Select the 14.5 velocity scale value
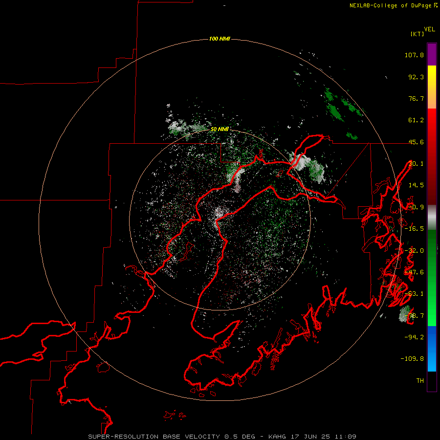The height and width of the screenshot is (440, 440). tap(416, 185)
